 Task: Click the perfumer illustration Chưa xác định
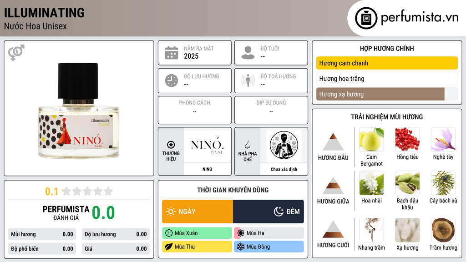[284, 145]
